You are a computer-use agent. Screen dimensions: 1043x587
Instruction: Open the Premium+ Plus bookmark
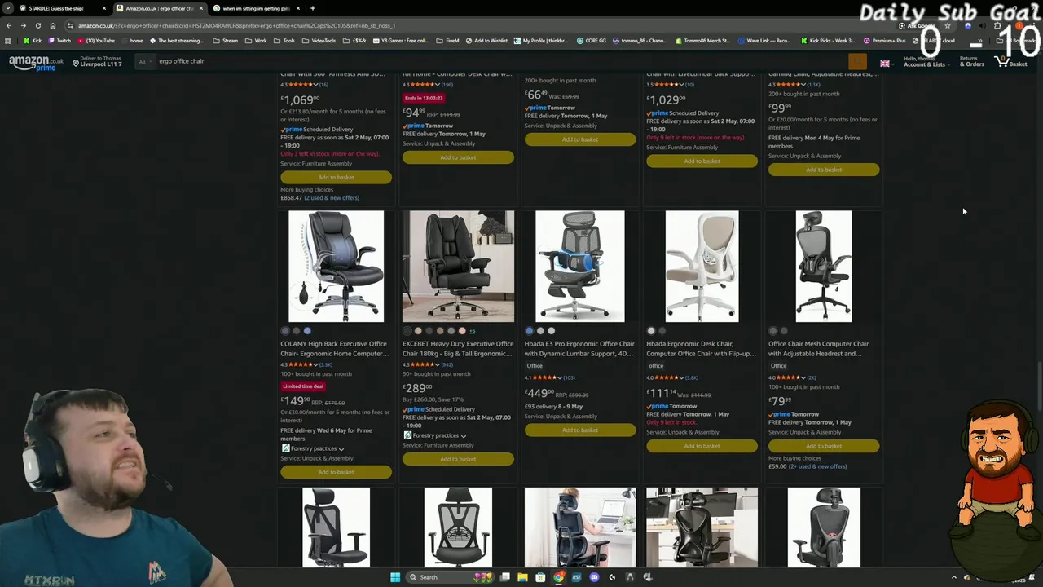pos(885,41)
